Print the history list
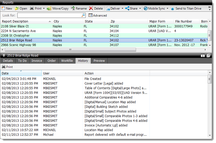The height and width of the screenshot is (143, 216). [x=7, y=67]
